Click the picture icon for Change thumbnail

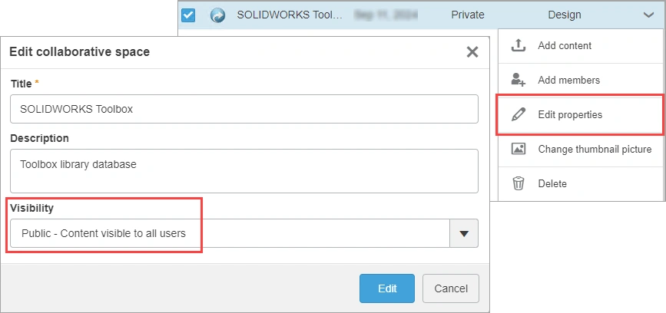pyautogui.click(x=519, y=149)
